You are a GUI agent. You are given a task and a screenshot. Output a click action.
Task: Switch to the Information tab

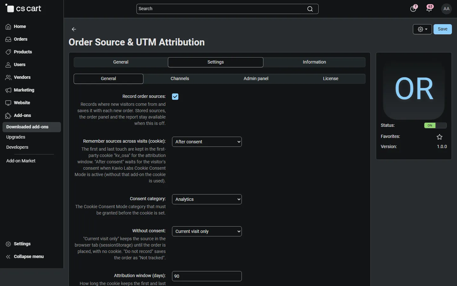point(314,62)
